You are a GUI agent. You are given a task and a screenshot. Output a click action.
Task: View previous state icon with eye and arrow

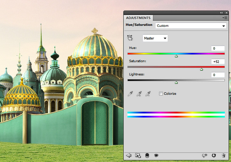(x=205, y=155)
